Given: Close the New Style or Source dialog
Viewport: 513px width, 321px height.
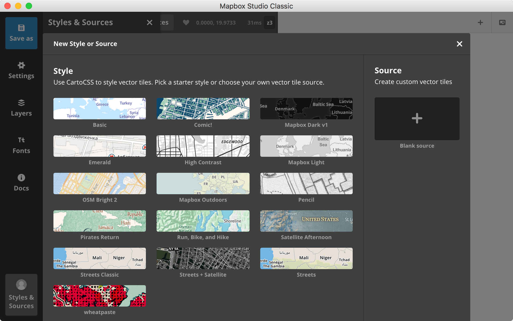Looking at the screenshot, I should [x=460, y=44].
